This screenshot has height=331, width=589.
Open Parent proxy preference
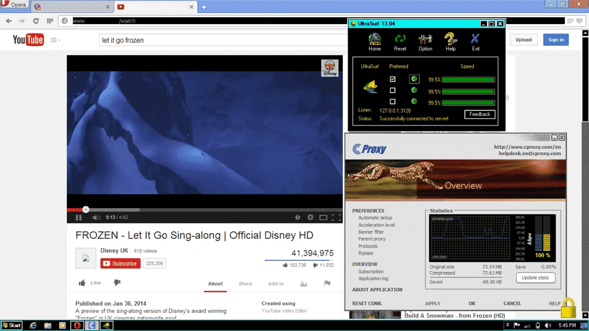pos(372,239)
